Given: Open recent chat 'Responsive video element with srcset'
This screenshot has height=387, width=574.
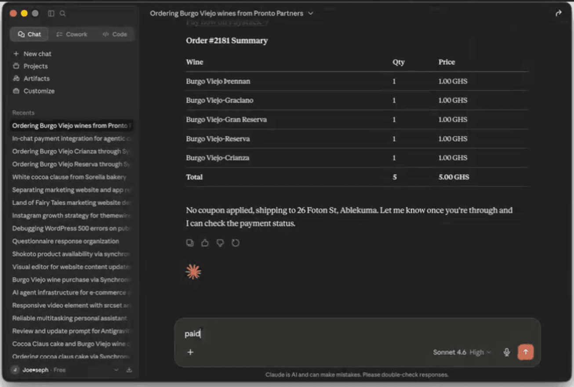Looking at the screenshot, I should tap(72, 305).
